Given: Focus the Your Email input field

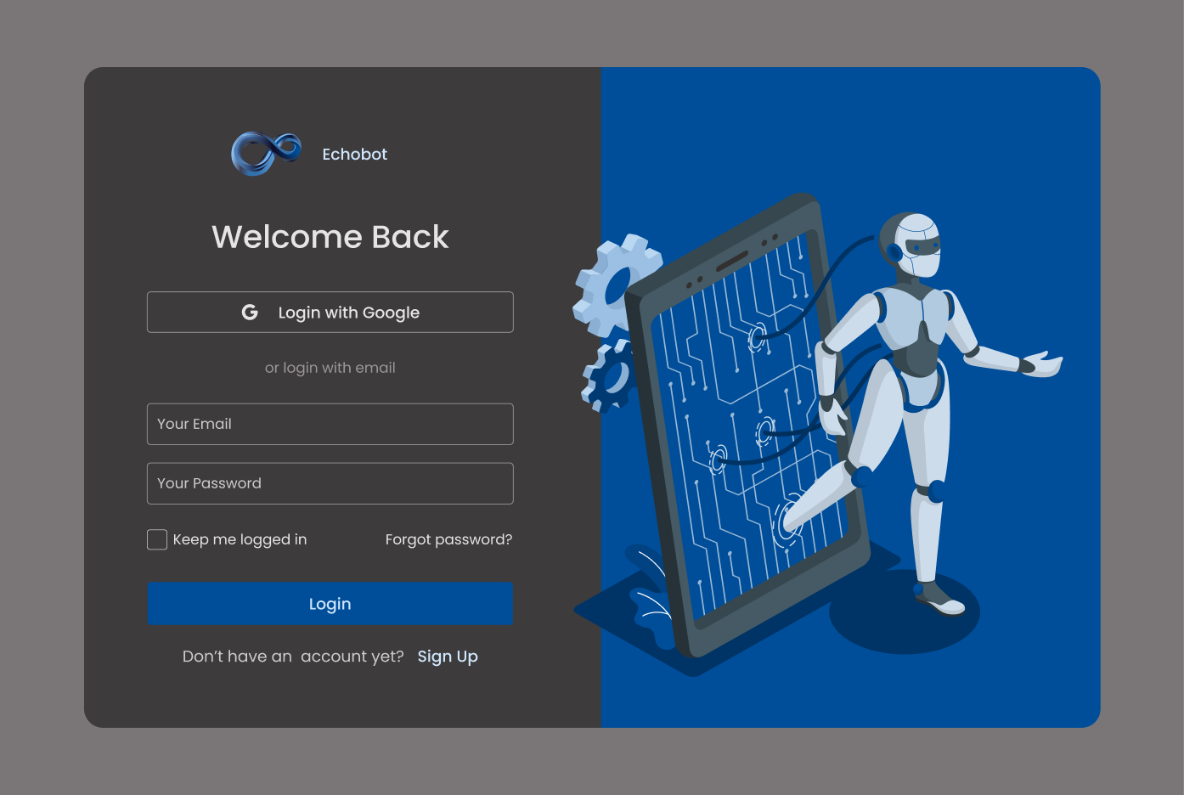Looking at the screenshot, I should point(330,424).
